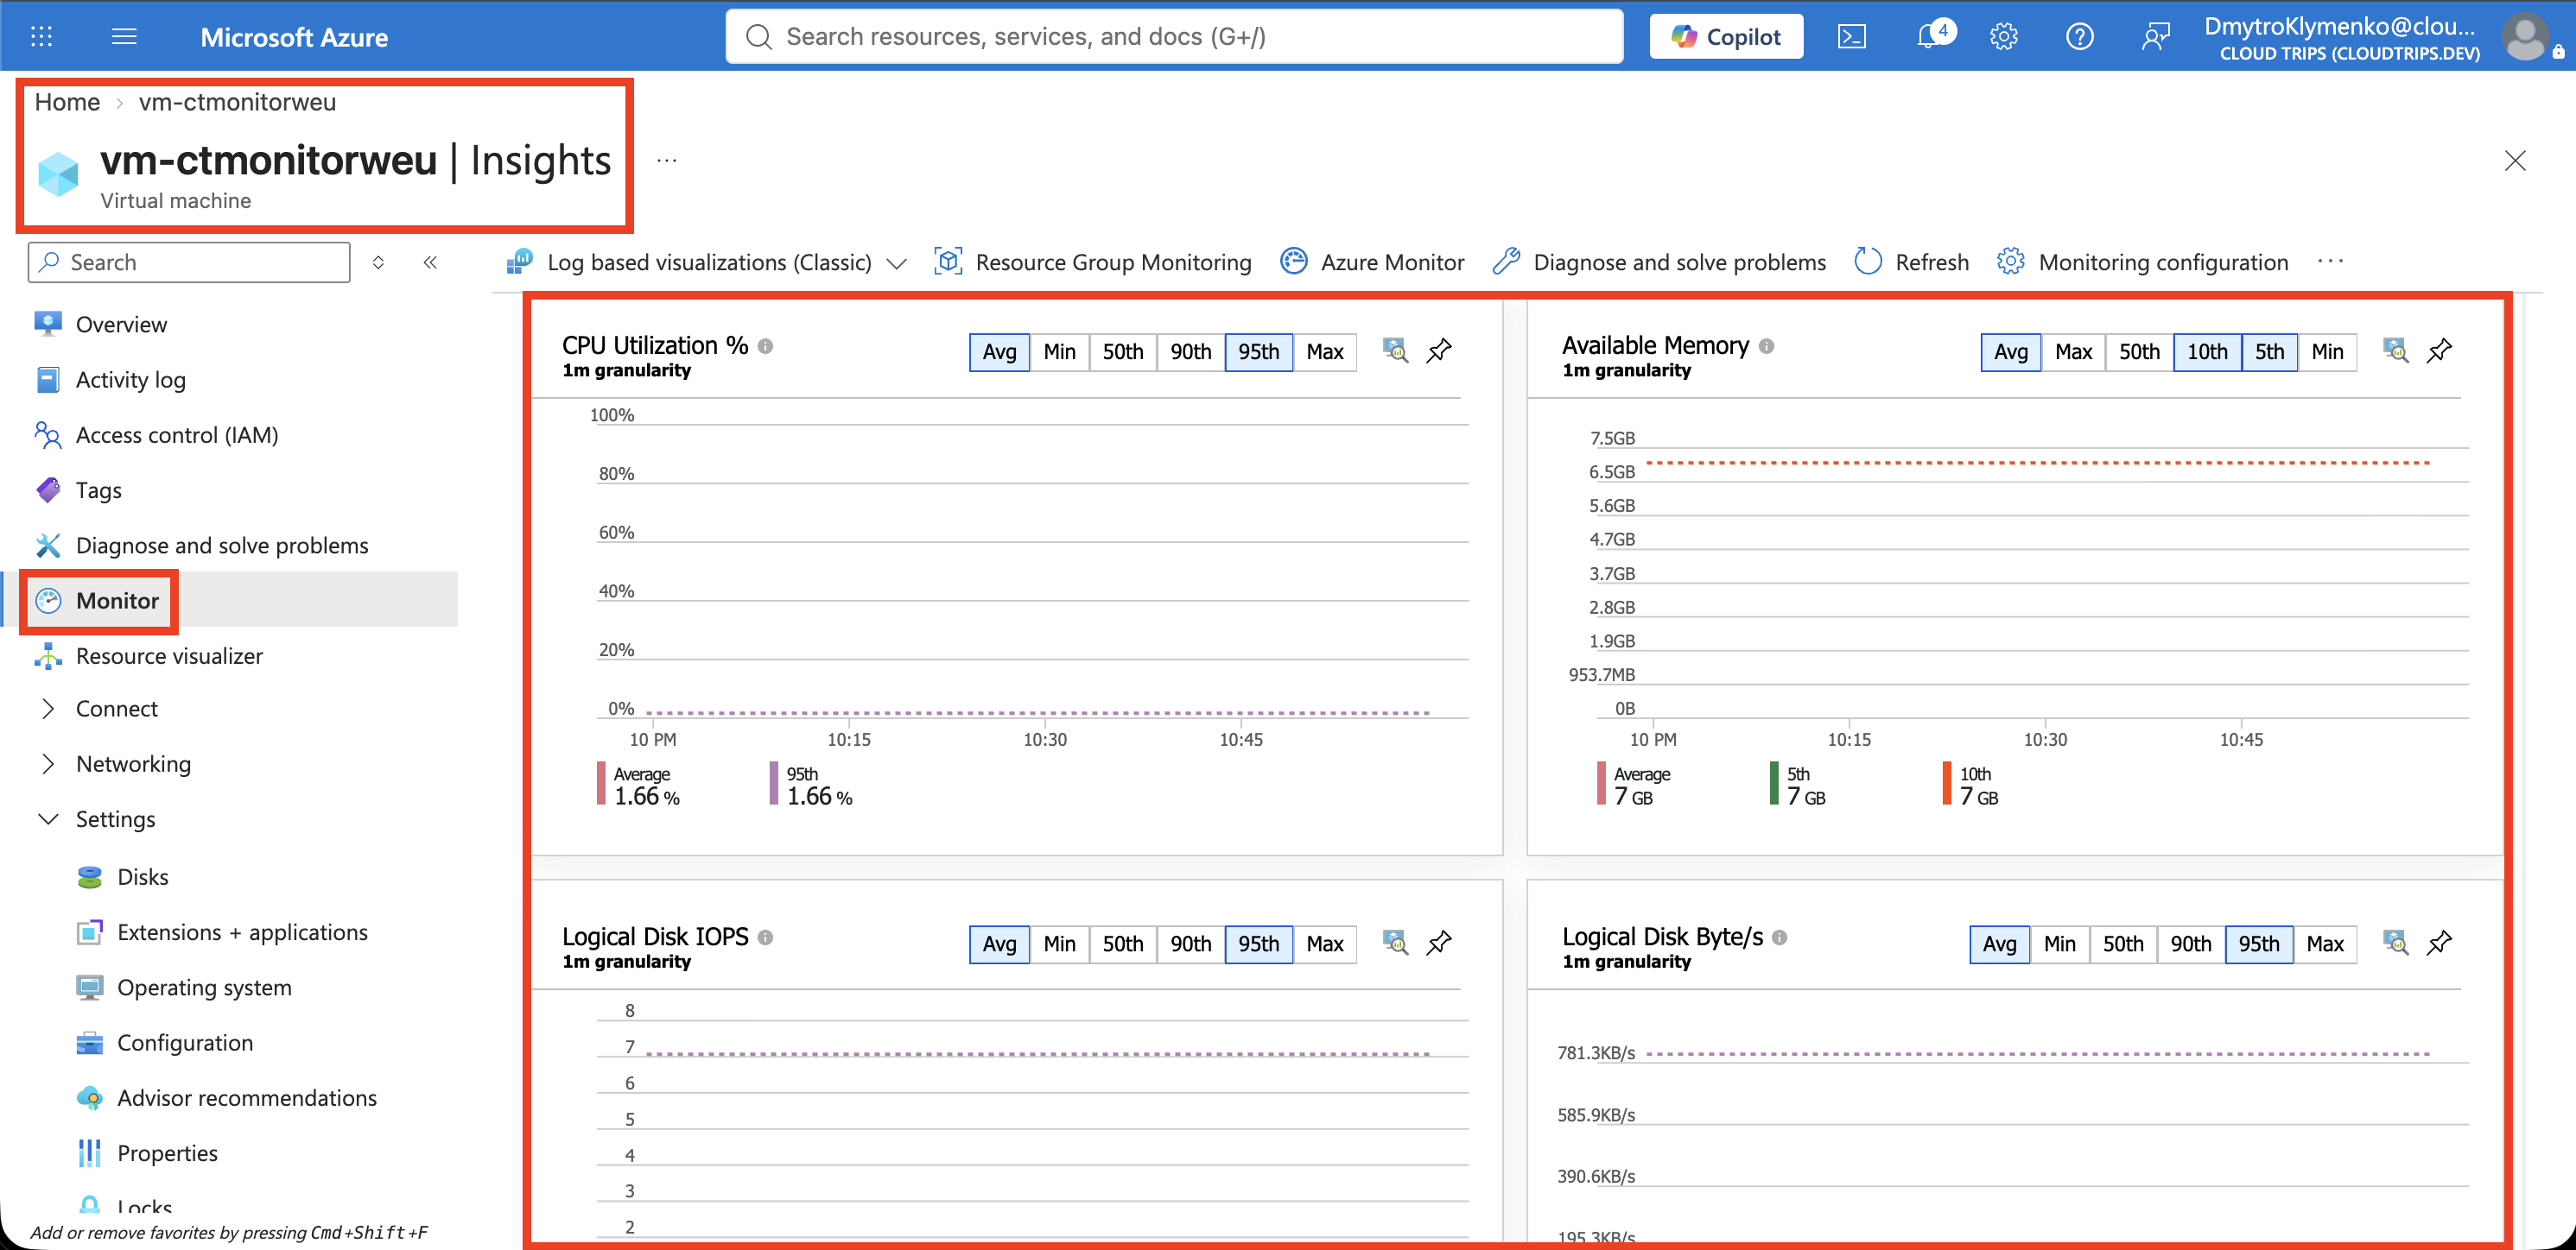The image size is (2576, 1250).
Task: Pin the Logical Disk IOPS chart
Action: pyautogui.click(x=1439, y=942)
